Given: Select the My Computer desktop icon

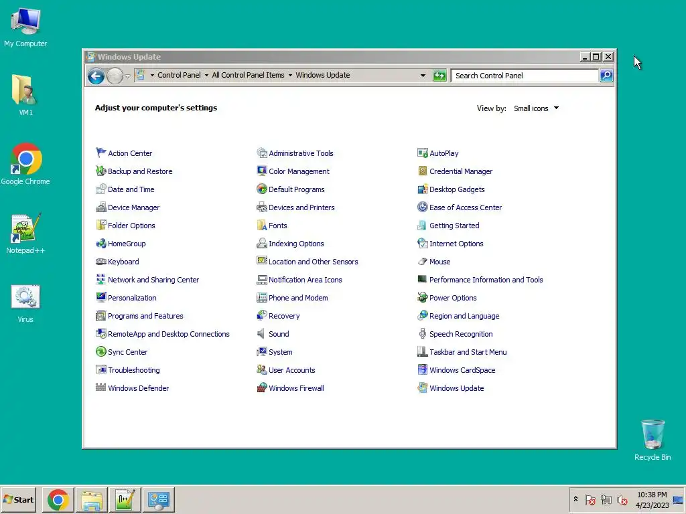Looking at the screenshot, I should [25, 27].
